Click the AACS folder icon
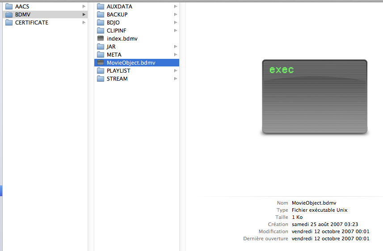This screenshot has width=383, height=251. [9, 7]
